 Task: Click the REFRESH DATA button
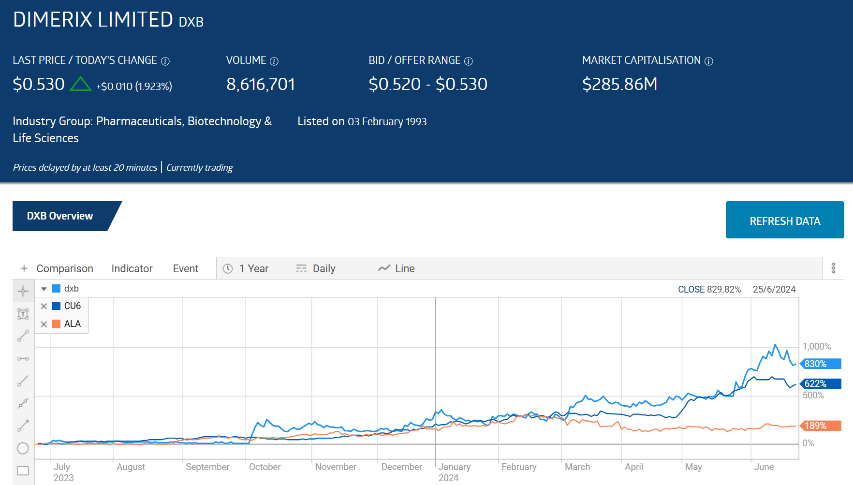[x=785, y=220]
